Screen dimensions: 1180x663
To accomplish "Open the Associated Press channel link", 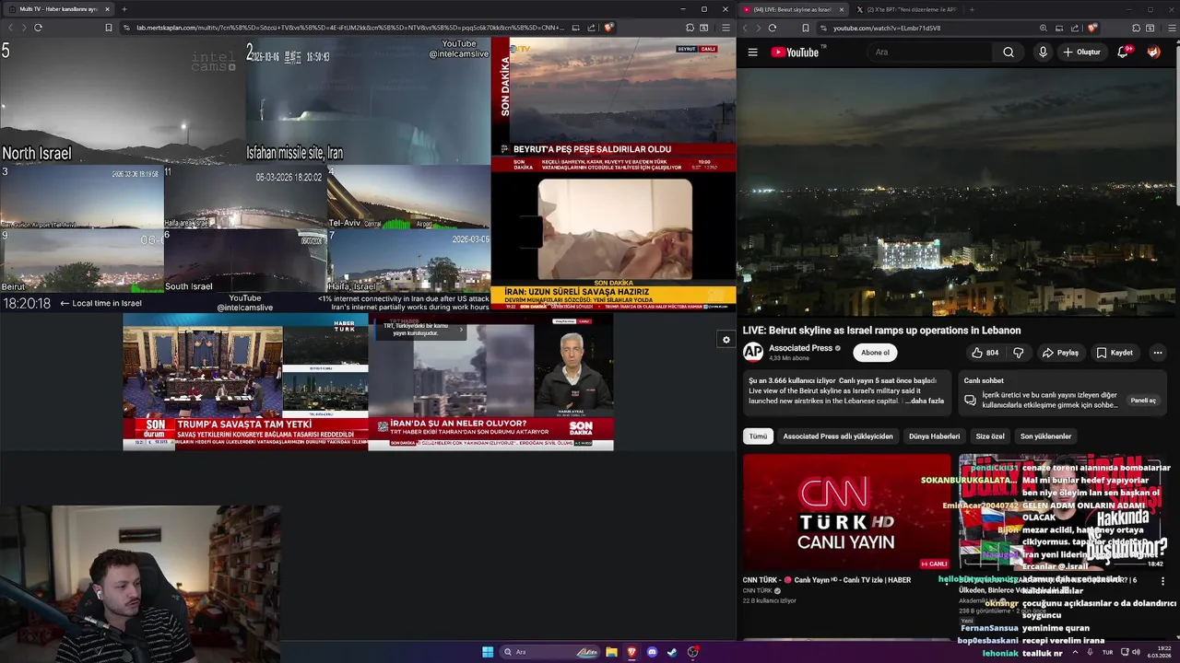I will (x=800, y=348).
